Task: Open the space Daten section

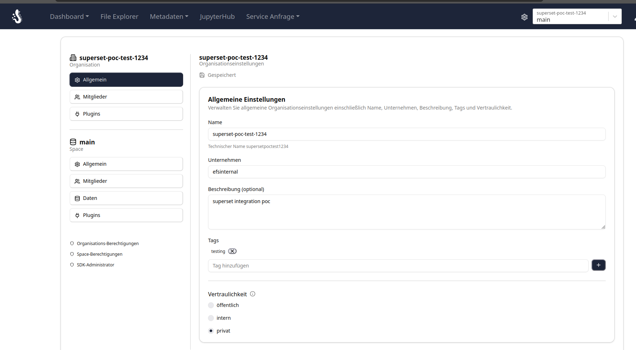Action: click(126, 198)
